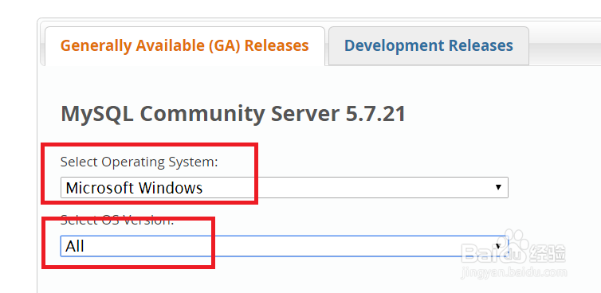601x293 pixels.
Task: Click the MySQL Community Server 5.7.21 heading
Action: click(233, 114)
